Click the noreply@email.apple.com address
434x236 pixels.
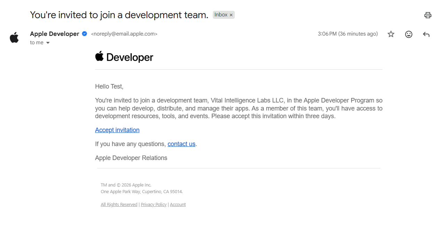click(124, 34)
